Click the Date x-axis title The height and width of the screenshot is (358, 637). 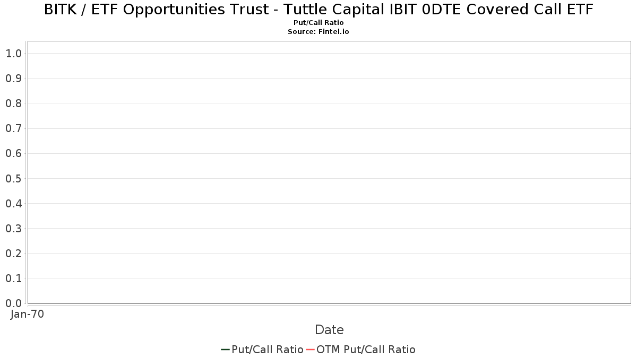329,330
